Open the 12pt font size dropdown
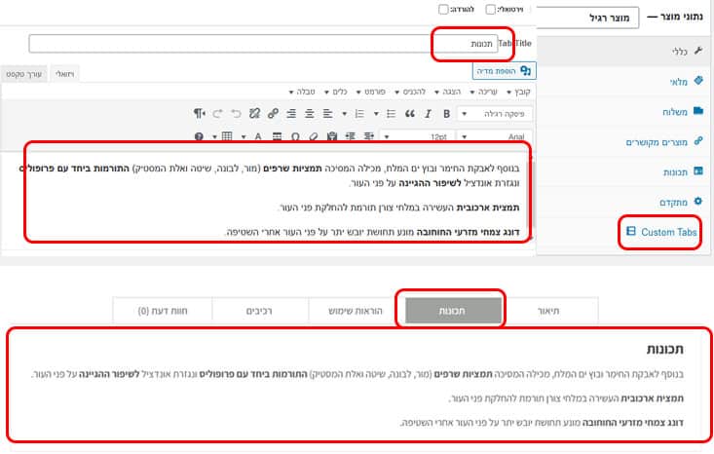This screenshot has height=454, width=714. pyautogui.click(x=417, y=136)
